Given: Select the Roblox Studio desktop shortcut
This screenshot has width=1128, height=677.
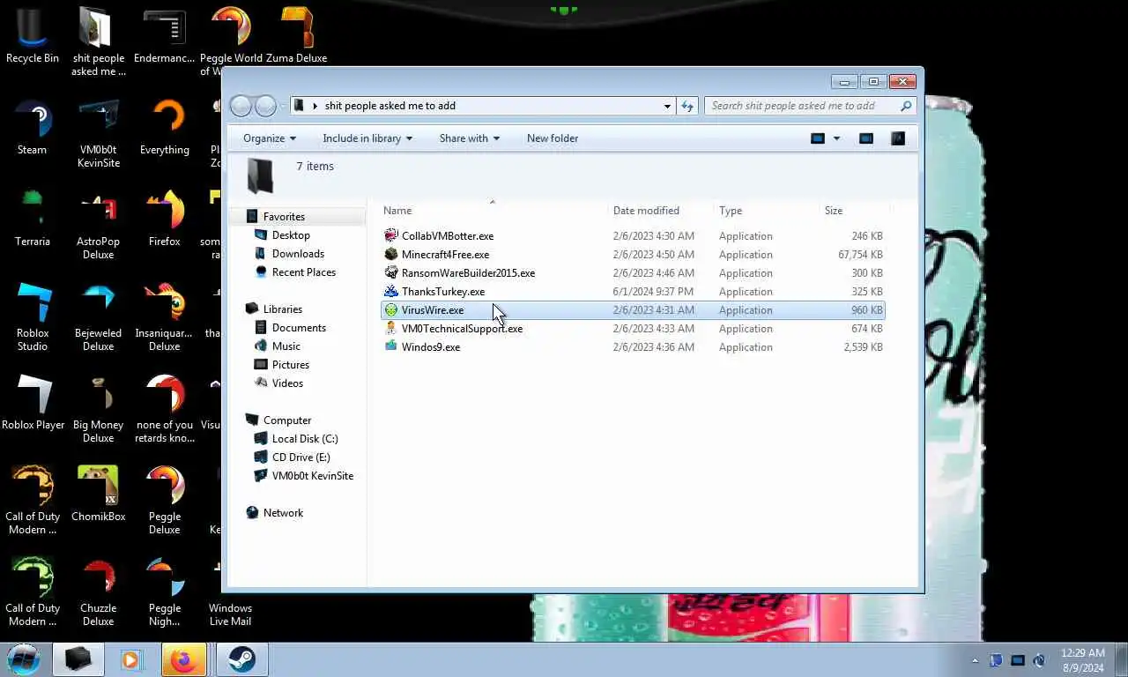Looking at the screenshot, I should point(33,317).
